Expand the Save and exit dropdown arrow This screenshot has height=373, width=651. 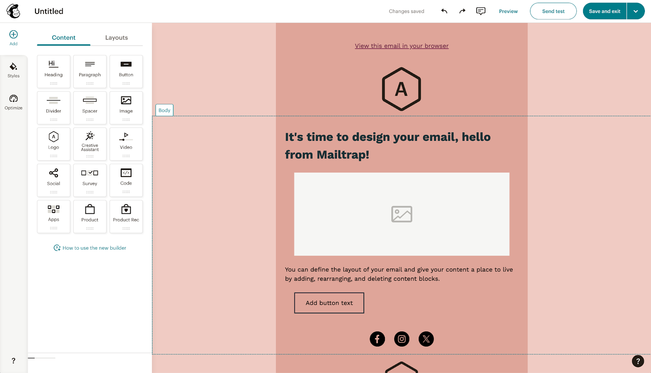636,11
